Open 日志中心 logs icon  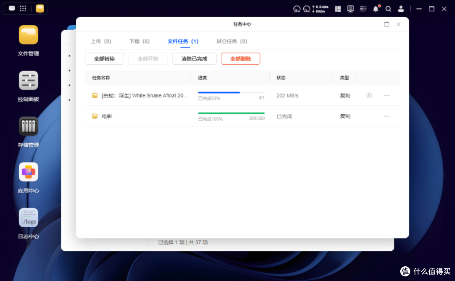click(29, 218)
